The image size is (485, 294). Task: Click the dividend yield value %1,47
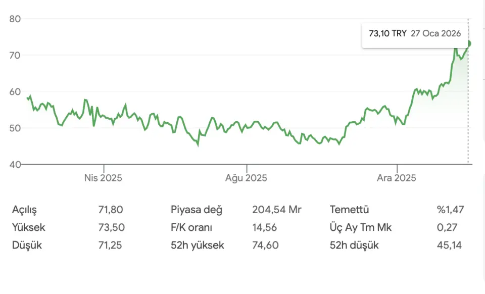click(451, 210)
